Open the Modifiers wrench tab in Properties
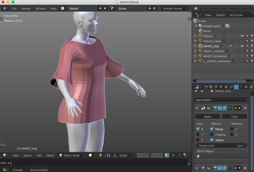254x172 pixels. (x=236, y=87)
